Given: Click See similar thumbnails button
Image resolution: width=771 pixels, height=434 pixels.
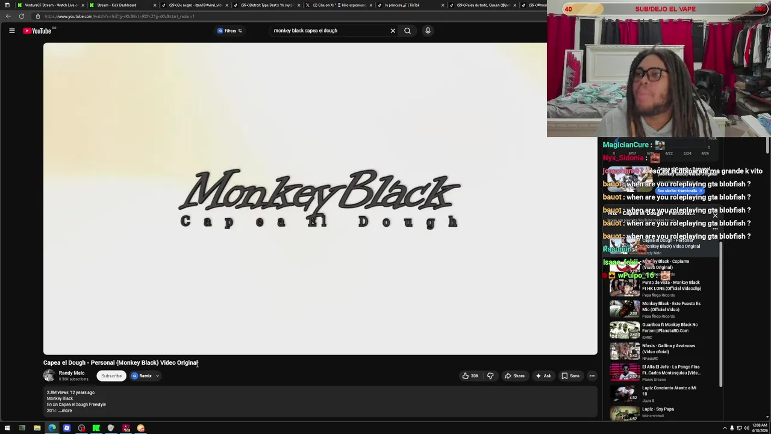Looking at the screenshot, I should tap(679, 190).
